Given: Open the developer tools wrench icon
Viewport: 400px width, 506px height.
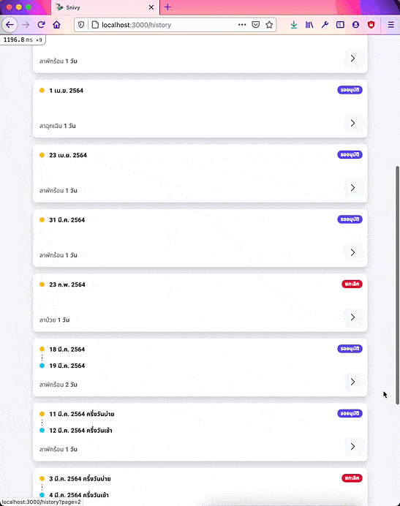Looking at the screenshot, I should click(x=325, y=25).
